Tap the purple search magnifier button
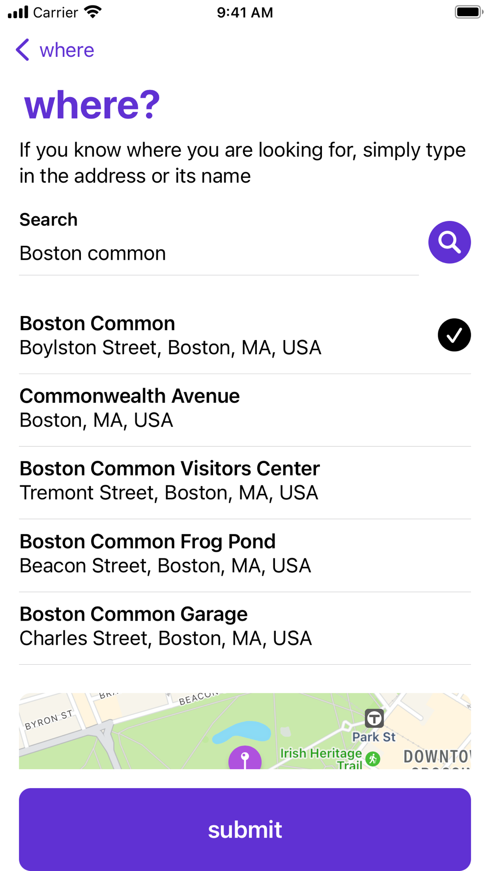Viewport: 490px width, 871px height. 449,242
